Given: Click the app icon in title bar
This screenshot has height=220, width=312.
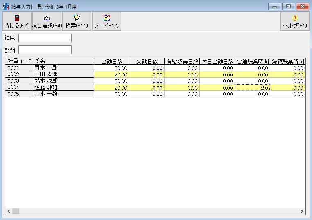Looking at the screenshot, I should click(6, 7).
